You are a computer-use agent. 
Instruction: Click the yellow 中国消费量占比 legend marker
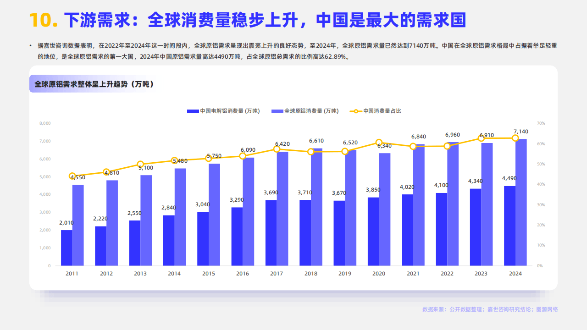pos(356,111)
